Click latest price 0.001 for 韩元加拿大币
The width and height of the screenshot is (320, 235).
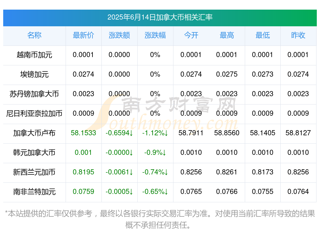point(83,153)
